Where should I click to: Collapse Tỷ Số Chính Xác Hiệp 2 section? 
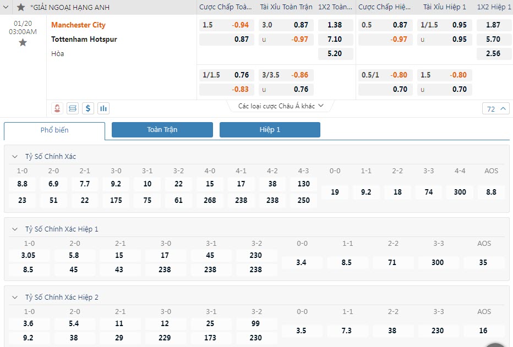point(15,298)
